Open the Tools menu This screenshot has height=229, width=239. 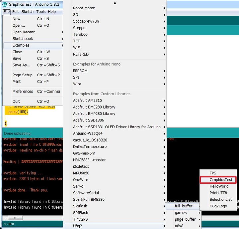(x=41, y=12)
